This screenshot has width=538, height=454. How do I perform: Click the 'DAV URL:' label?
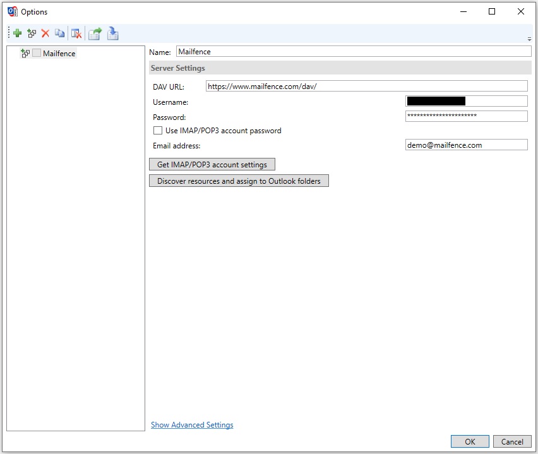click(169, 87)
